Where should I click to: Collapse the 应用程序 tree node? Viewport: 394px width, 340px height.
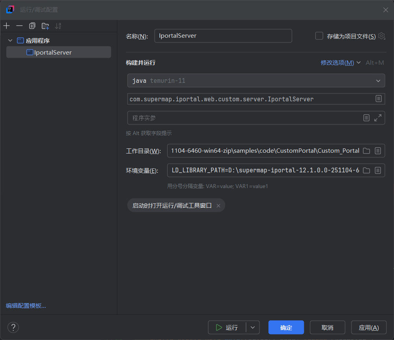(10, 40)
